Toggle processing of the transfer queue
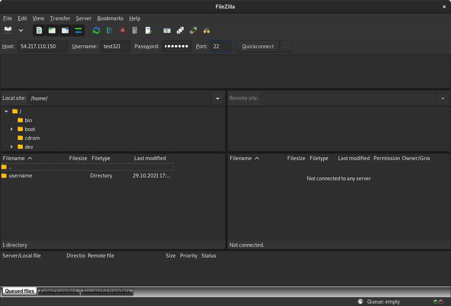 tap(109, 30)
